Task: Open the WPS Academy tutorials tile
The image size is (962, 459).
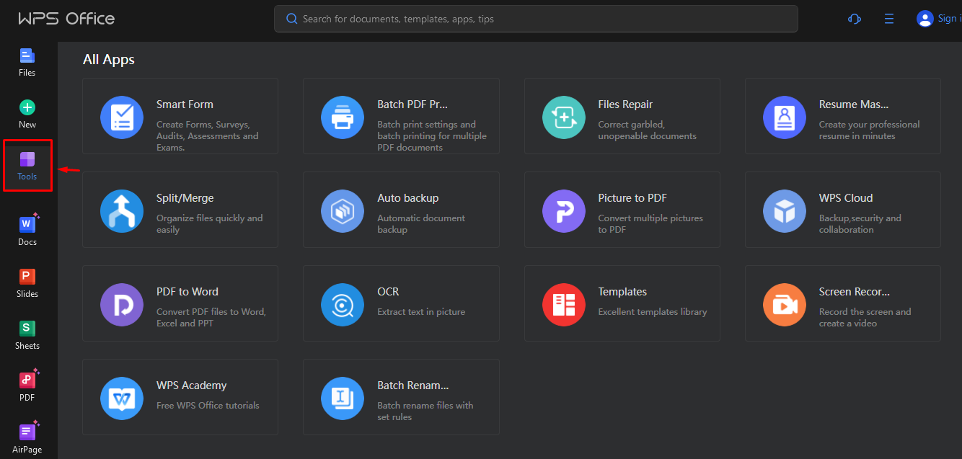Action: click(180, 397)
